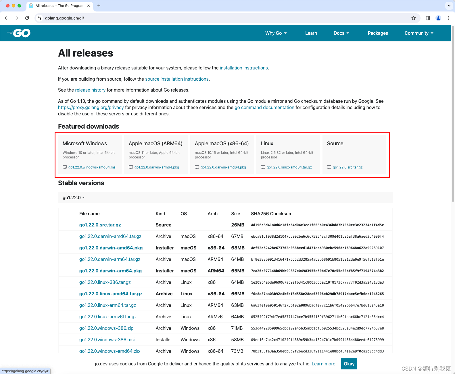The width and height of the screenshot is (455, 374).
Task: Select checksum of go1.22.0.src.tar.gz row
Action: coord(317,225)
